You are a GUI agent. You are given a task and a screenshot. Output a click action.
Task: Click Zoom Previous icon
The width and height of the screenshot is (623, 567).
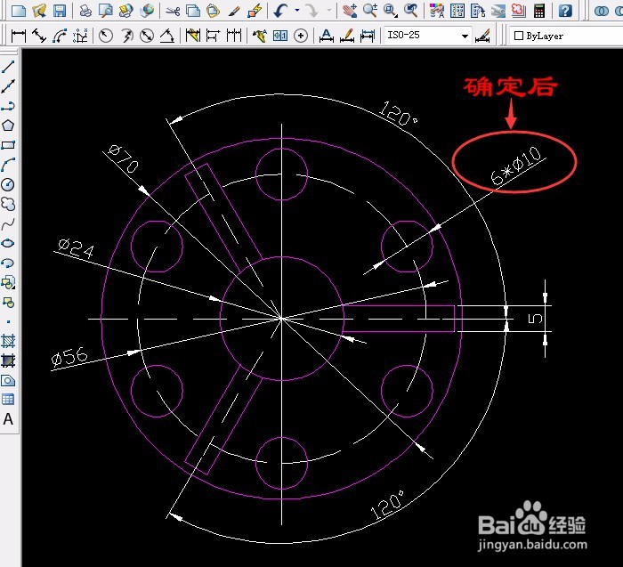point(411,11)
